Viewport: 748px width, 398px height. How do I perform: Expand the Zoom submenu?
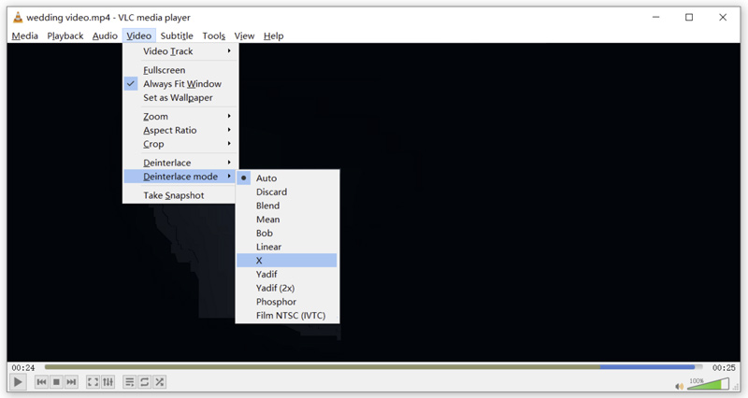point(180,116)
